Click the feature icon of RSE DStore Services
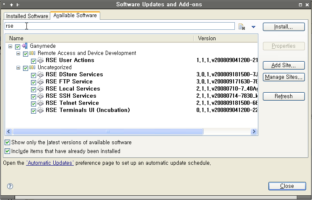 40,75
